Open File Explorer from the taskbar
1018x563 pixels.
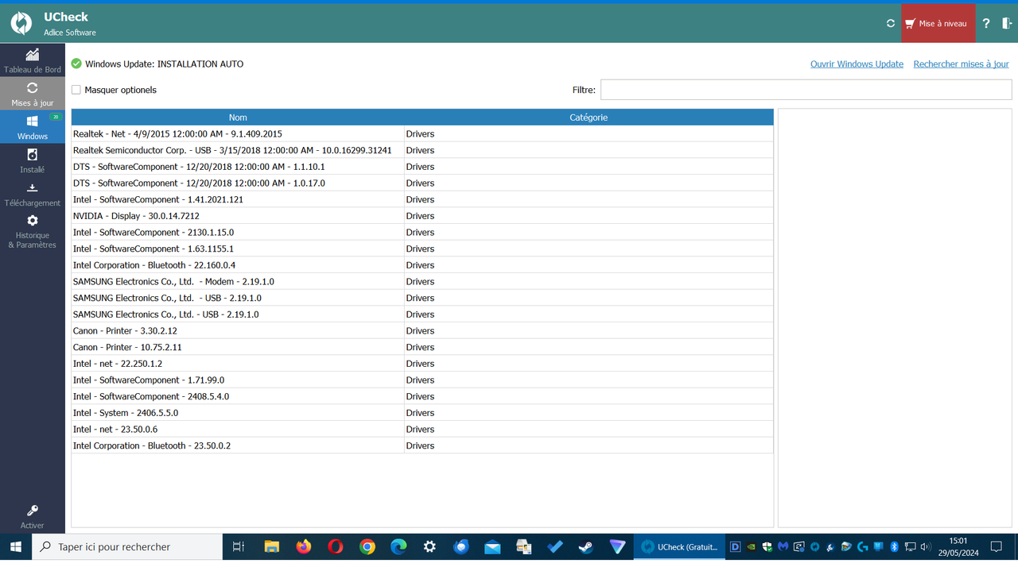pyautogui.click(x=271, y=547)
